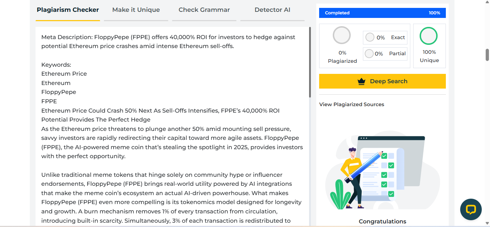Viewport: 490px width, 227px height.
Task: Click inside the checked article text area
Action: (x=172, y=126)
